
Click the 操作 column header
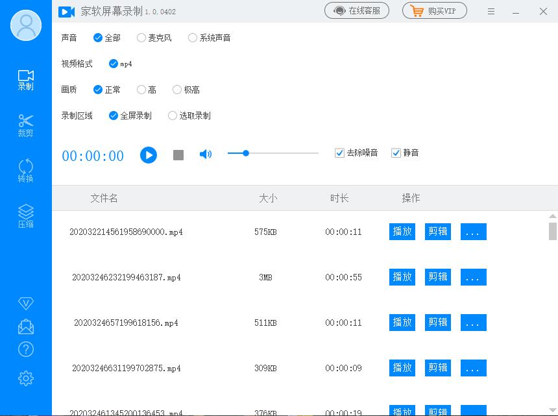(411, 198)
